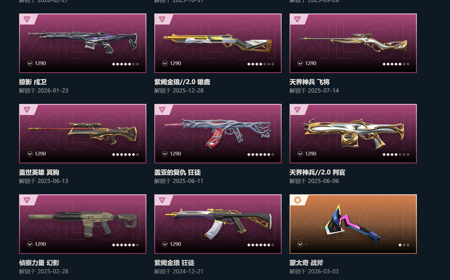Click the currency icon on 蒙太奇 战斧 card
Viewport: 450px width, 280px height.
300,244
